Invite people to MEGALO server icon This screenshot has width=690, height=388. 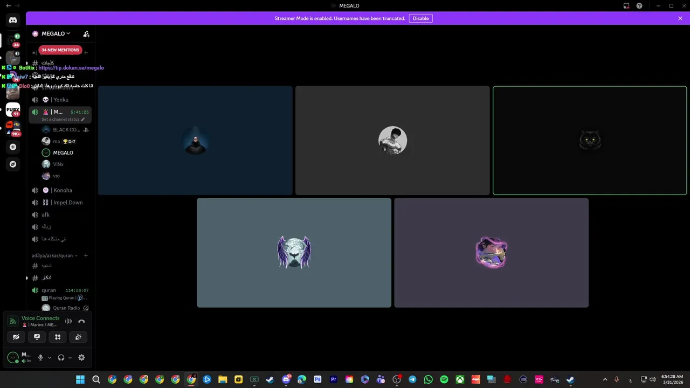(86, 33)
